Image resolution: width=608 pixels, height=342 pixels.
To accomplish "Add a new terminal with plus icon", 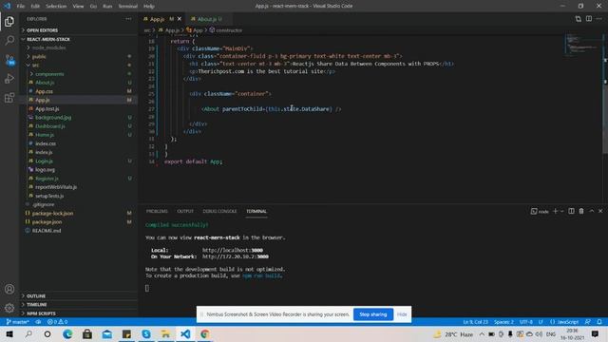I will 555,211.
